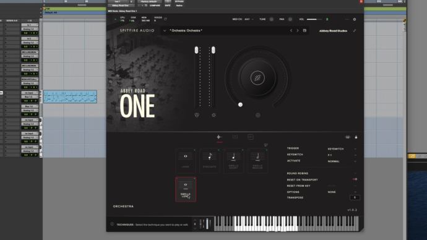Open the Reset From Key dropdown

pyautogui.click(x=342, y=186)
